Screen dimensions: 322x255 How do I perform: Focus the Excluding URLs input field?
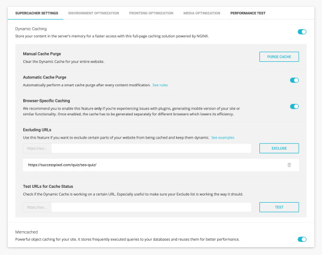pos(151,148)
